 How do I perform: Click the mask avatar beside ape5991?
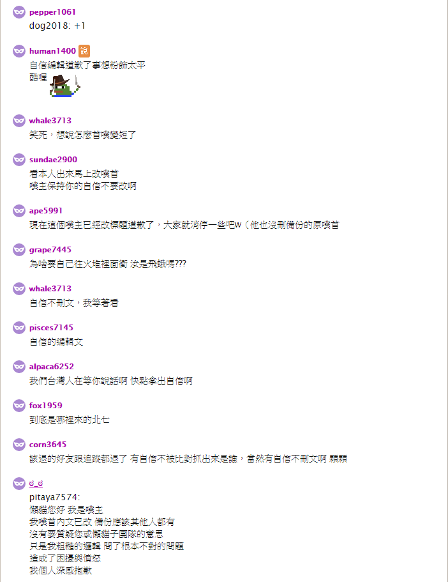tap(19, 211)
